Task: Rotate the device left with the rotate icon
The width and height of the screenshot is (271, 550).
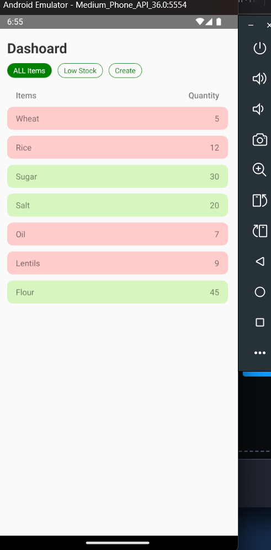Action: [259, 201]
